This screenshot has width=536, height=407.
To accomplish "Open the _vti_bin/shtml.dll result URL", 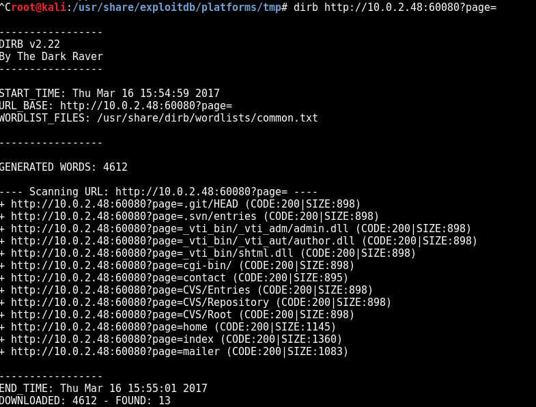I will pos(152,253).
